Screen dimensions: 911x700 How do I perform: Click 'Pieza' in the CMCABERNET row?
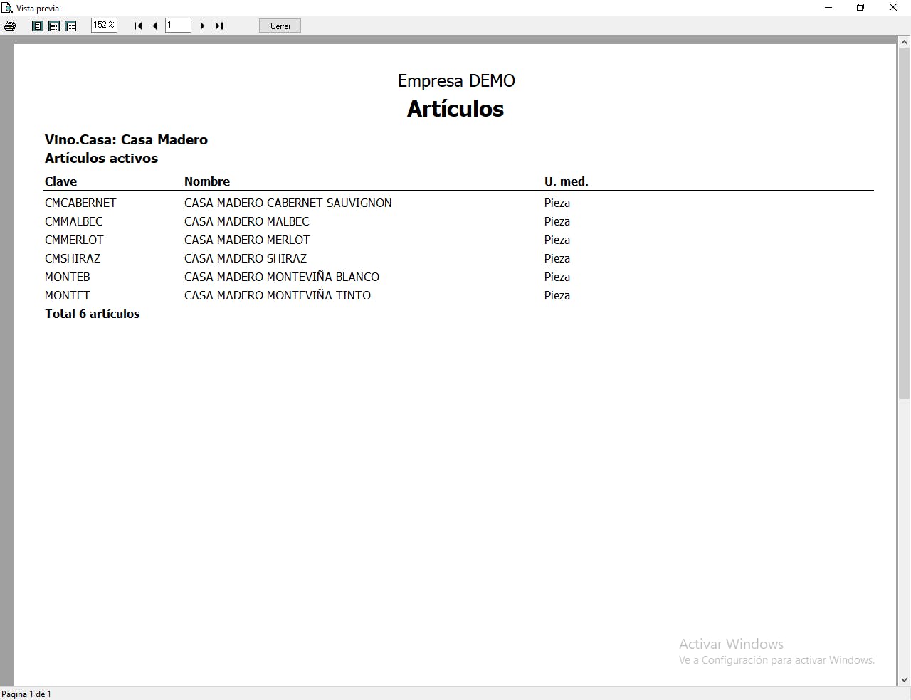[x=557, y=203]
